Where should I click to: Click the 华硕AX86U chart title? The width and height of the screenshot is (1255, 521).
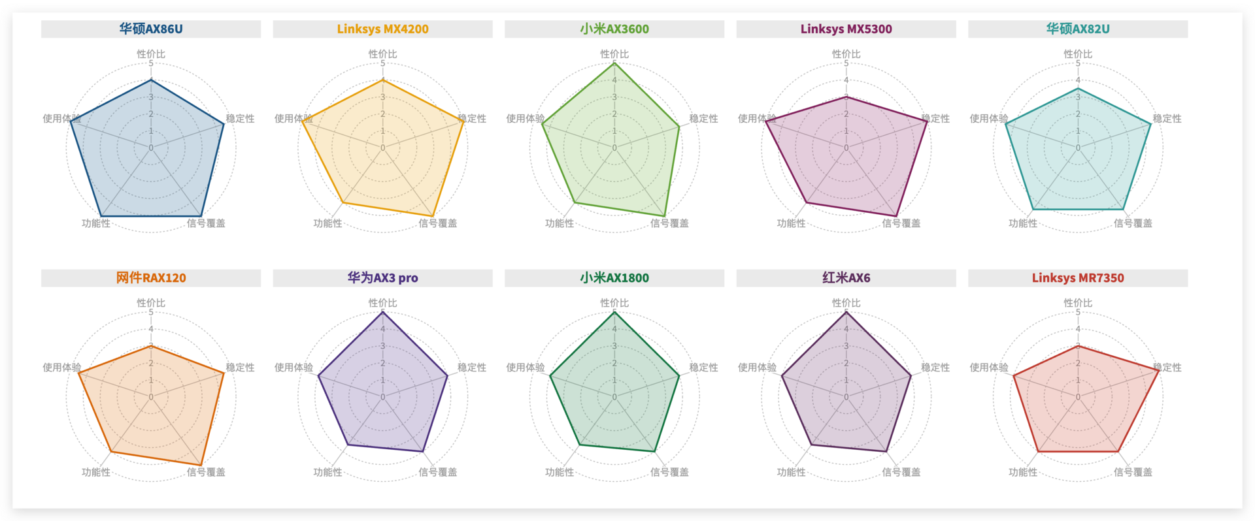[x=151, y=29]
